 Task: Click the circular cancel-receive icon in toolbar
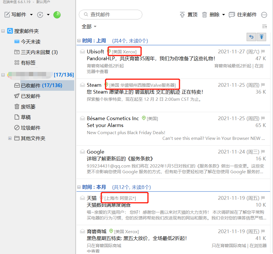coord(40,15)
